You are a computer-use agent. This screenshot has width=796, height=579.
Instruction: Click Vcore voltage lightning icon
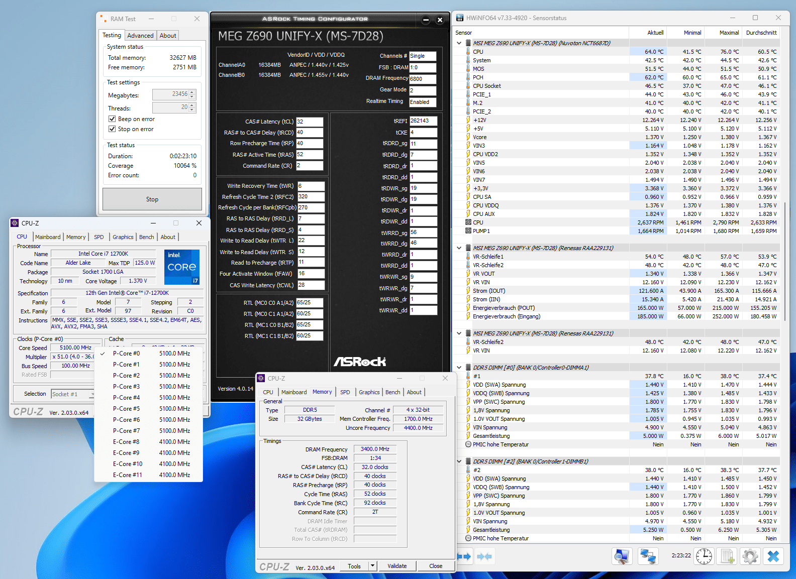tap(468, 137)
